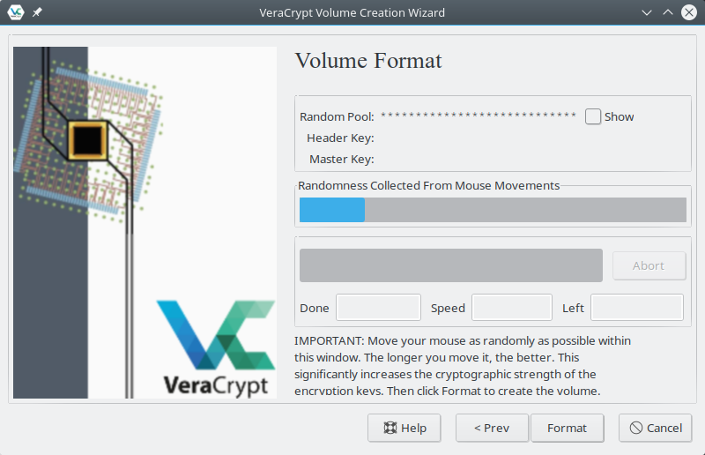Click the lifebuoy icon on Help

point(390,428)
